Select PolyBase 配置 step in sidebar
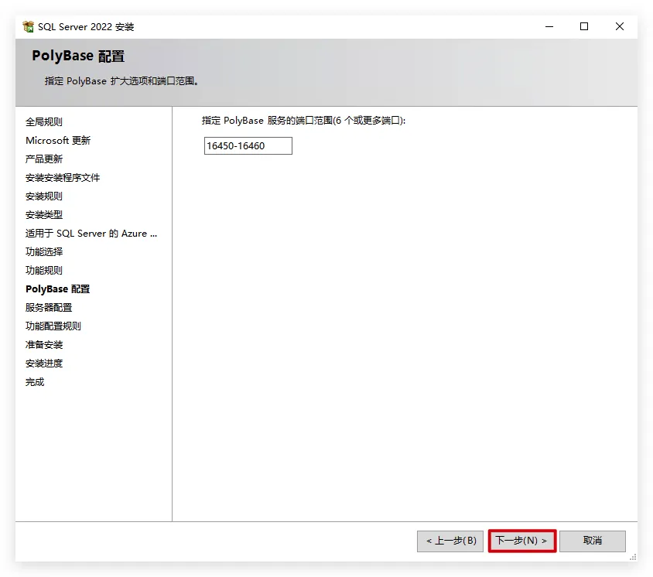 tap(58, 289)
